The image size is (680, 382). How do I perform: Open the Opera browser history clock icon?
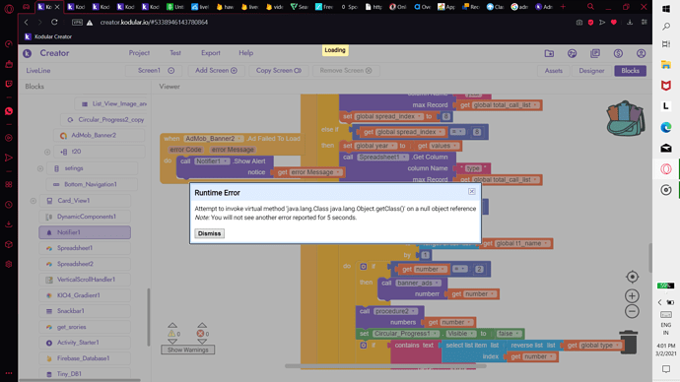pos(9,205)
